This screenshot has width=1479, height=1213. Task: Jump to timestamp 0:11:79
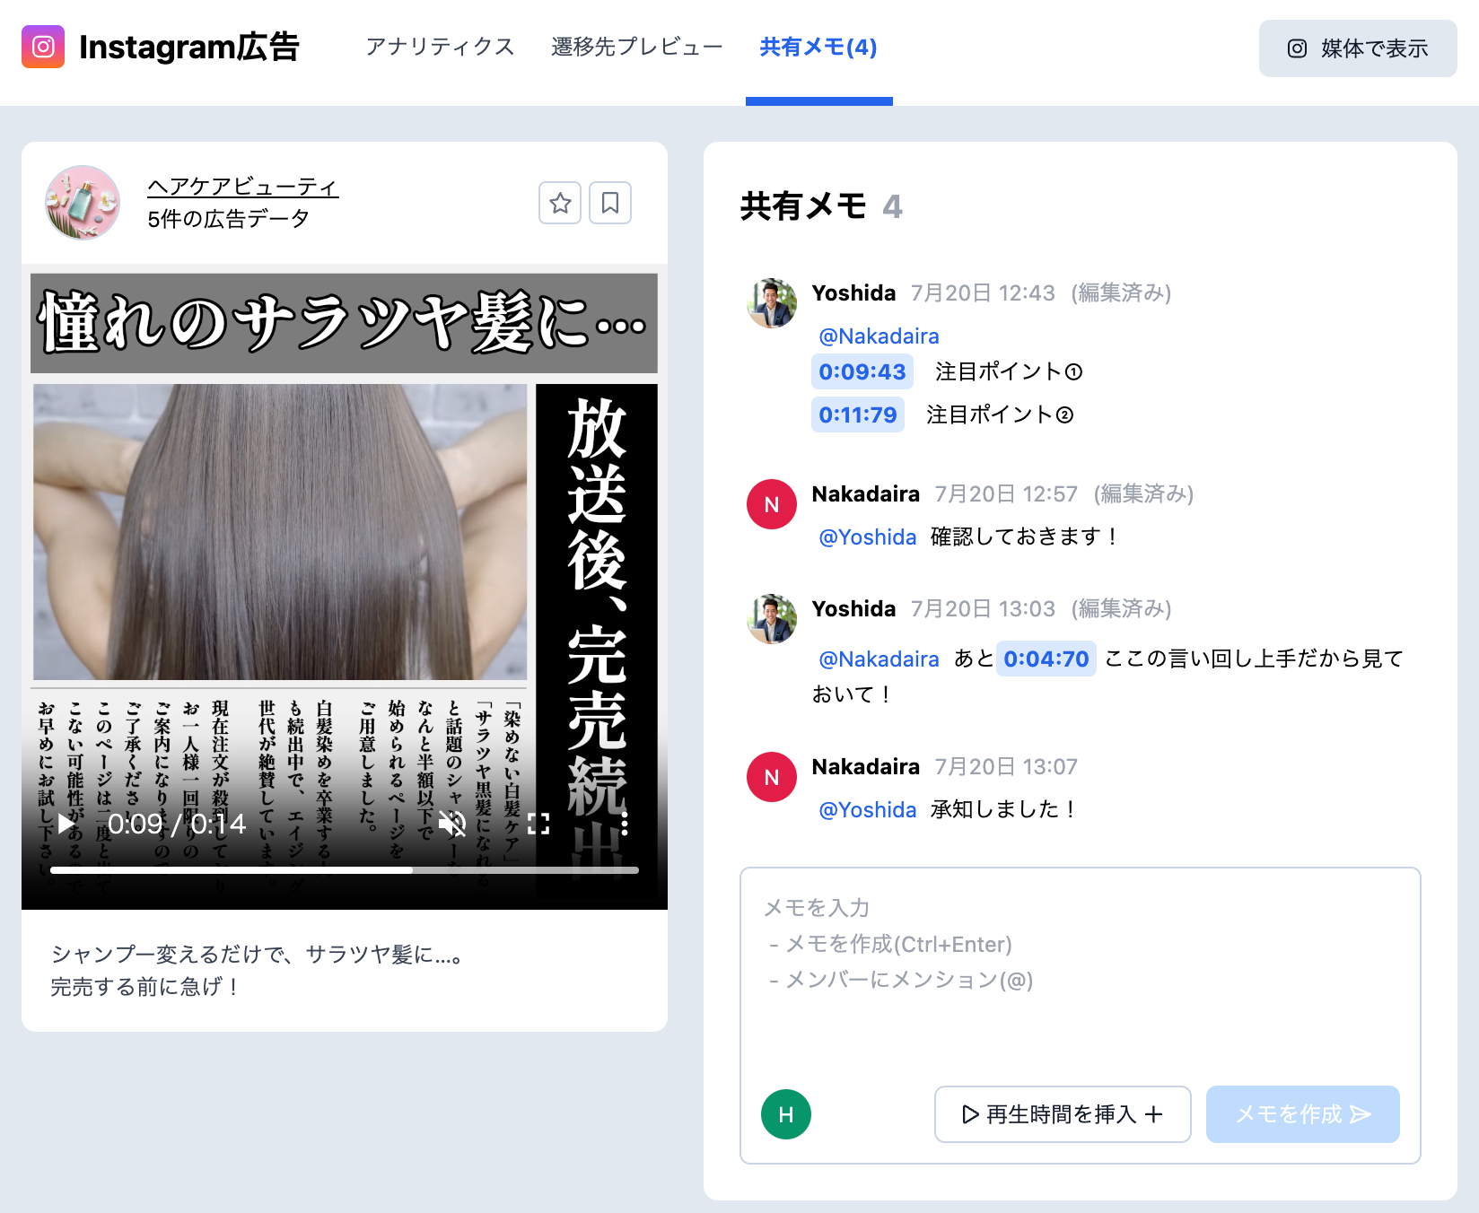point(857,415)
